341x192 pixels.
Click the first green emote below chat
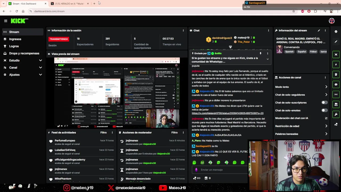tap(194, 162)
